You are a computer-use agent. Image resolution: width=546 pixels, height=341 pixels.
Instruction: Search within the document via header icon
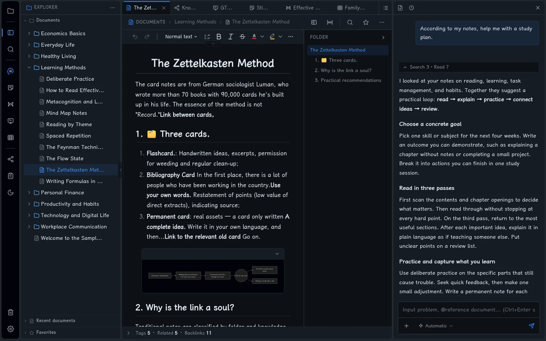(350, 22)
